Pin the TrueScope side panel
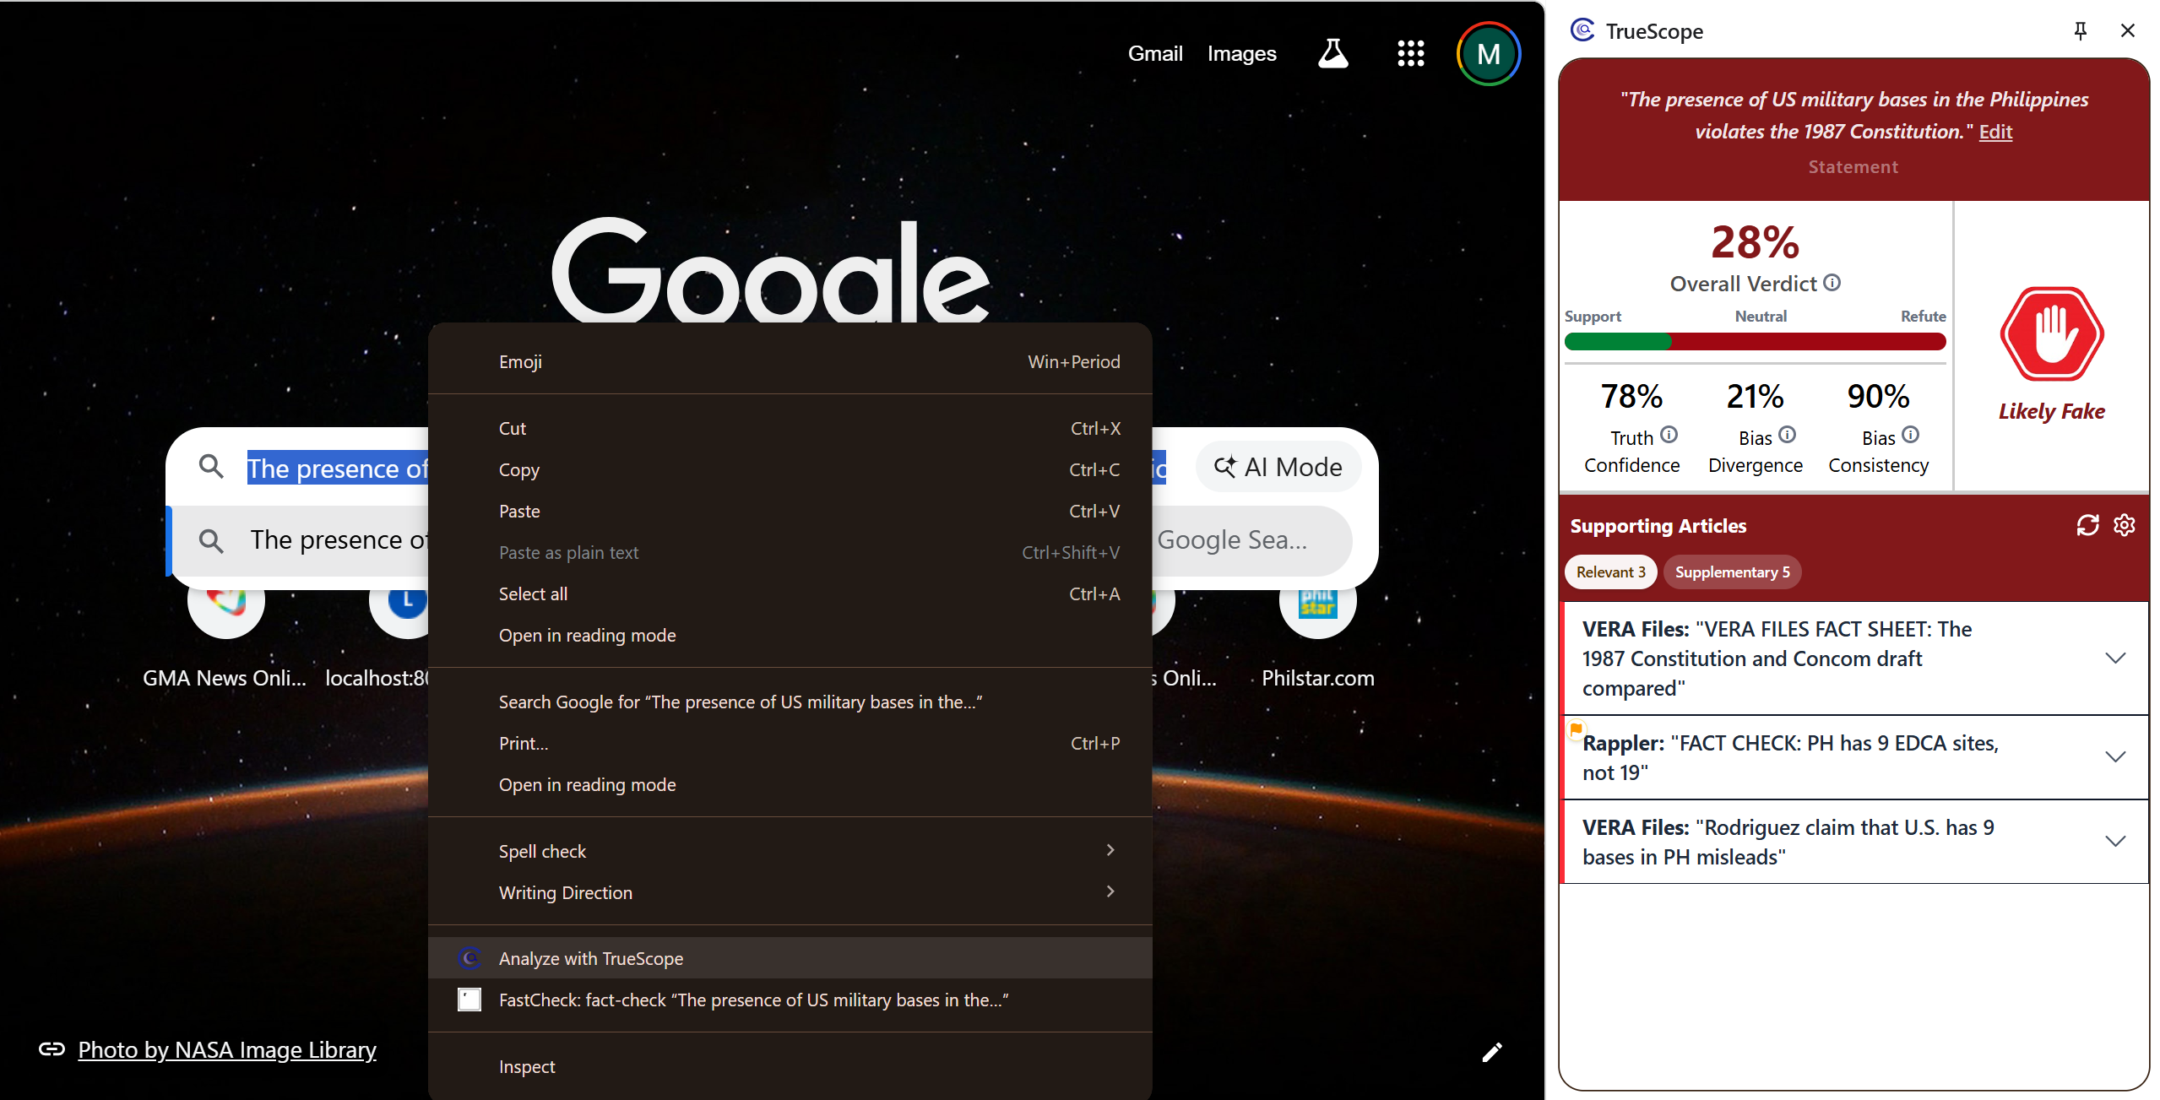Screen dimensions: 2160x1100 pos(2081,31)
